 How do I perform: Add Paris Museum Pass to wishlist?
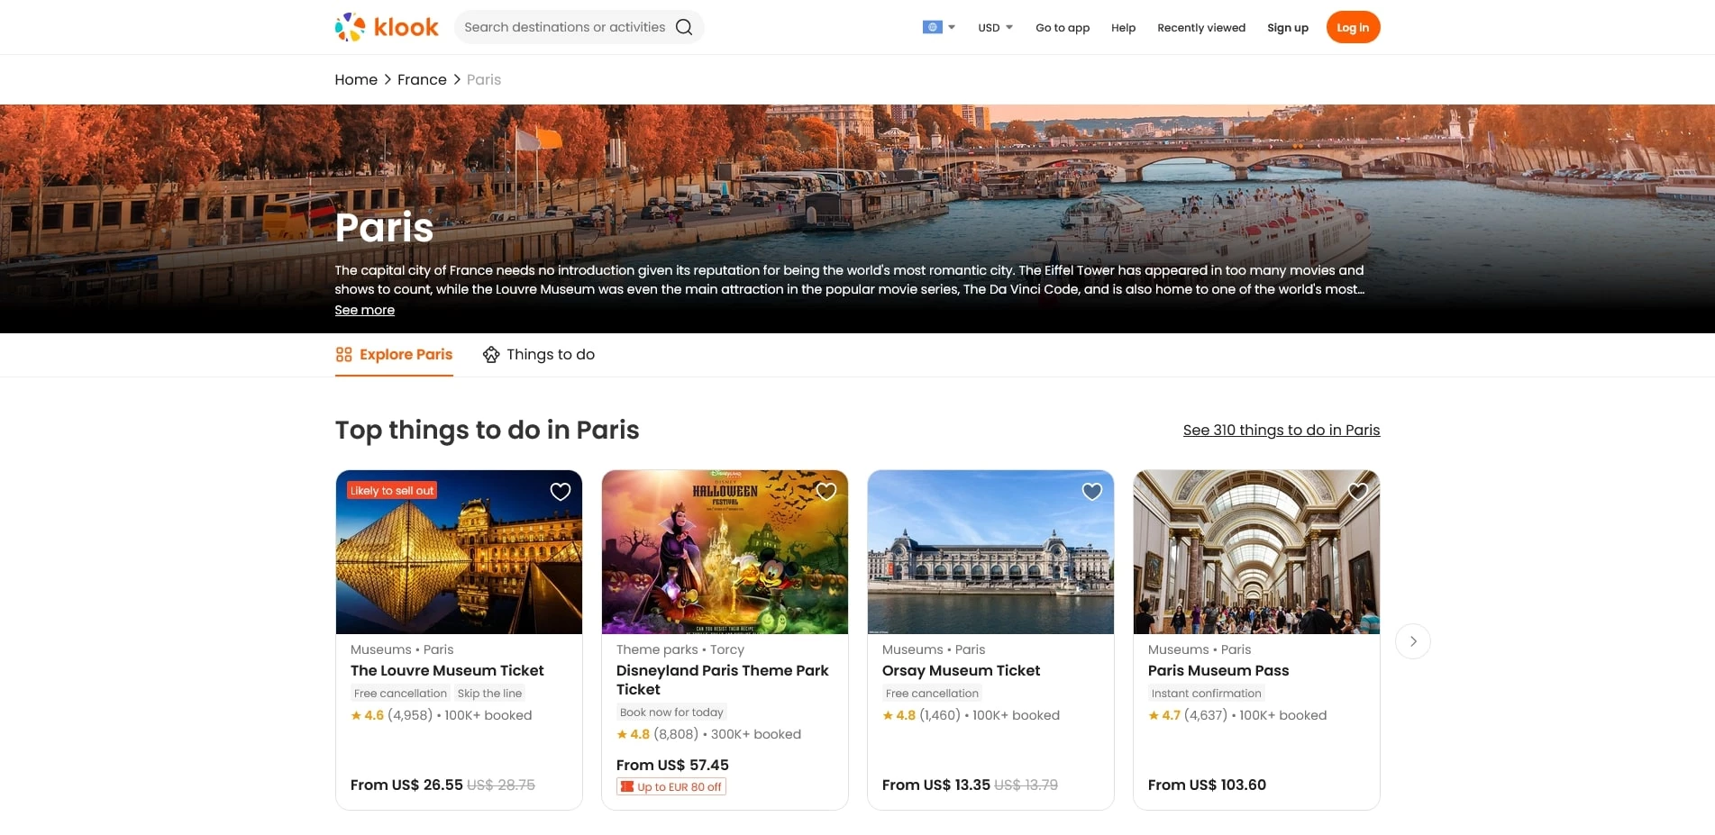pos(1358,492)
